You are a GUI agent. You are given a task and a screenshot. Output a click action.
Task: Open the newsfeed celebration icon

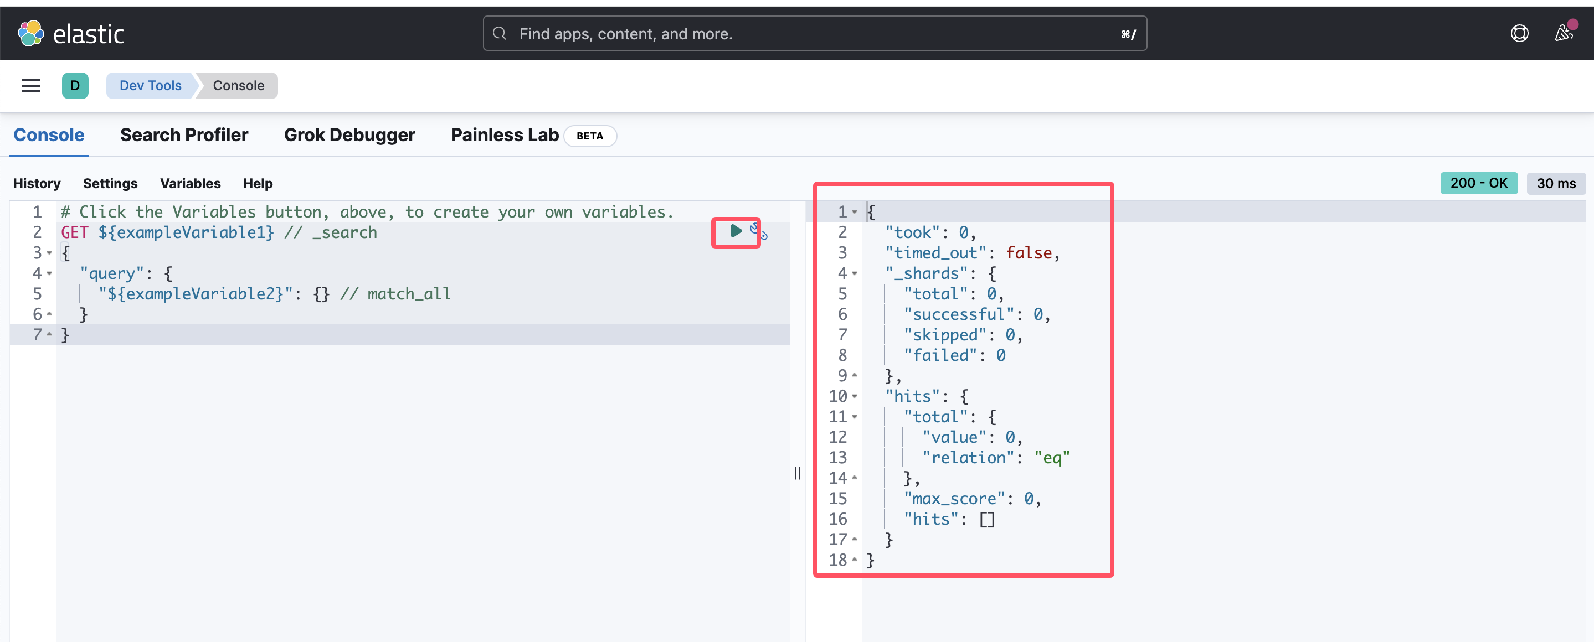1564,32
